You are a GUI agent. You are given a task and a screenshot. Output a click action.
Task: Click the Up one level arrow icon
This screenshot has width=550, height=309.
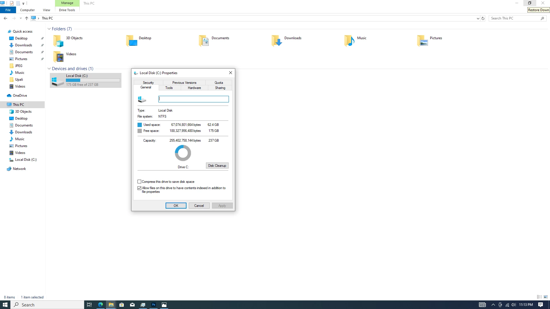(x=27, y=18)
